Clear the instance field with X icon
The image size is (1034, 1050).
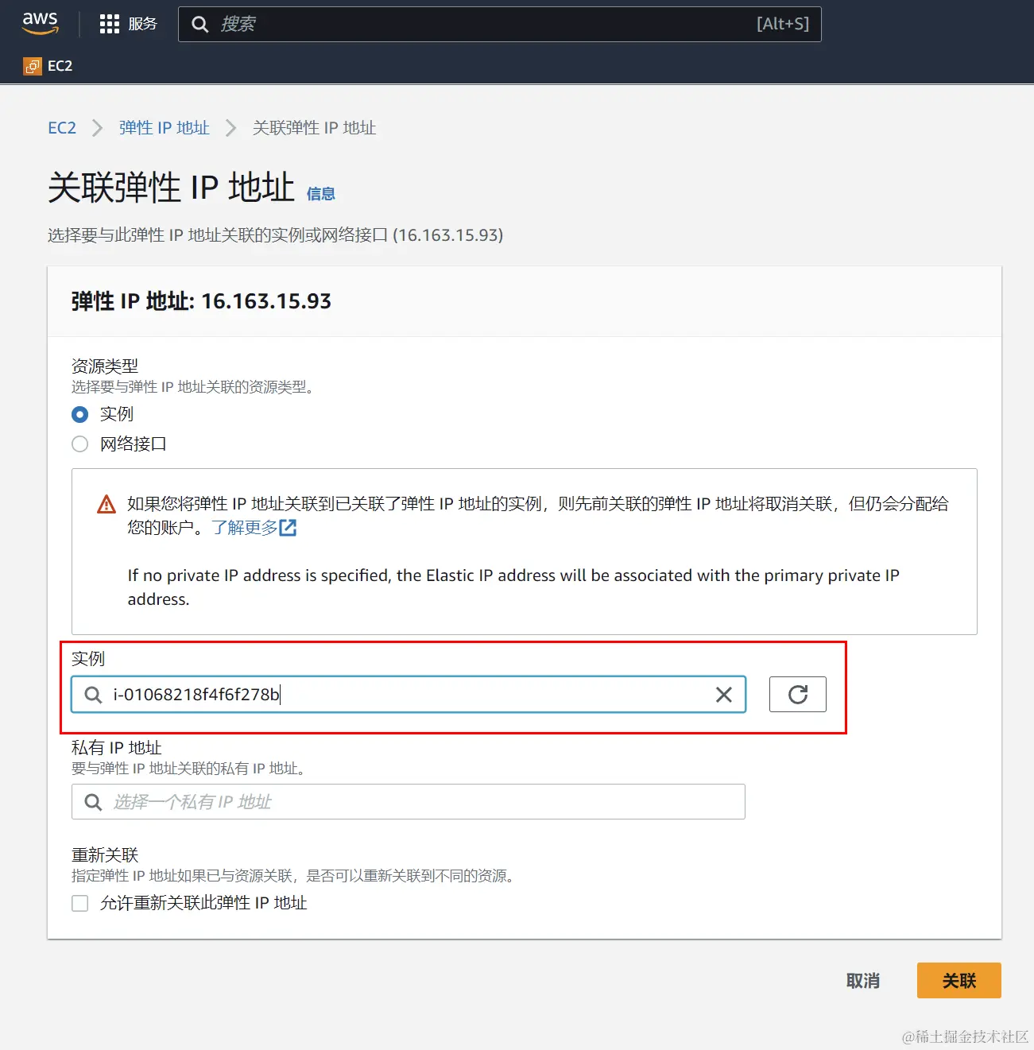(723, 695)
